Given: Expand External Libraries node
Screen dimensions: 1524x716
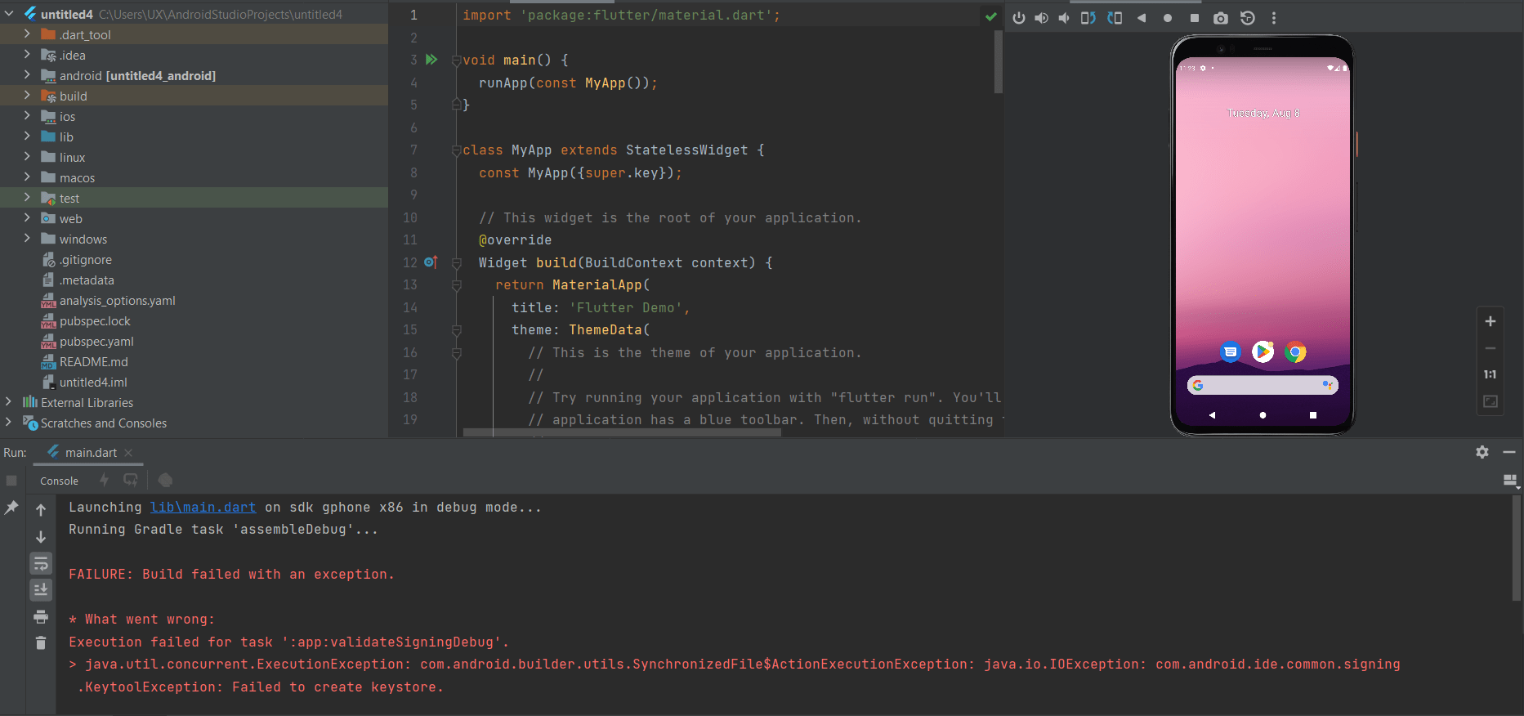Looking at the screenshot, I should click(9, 402).
